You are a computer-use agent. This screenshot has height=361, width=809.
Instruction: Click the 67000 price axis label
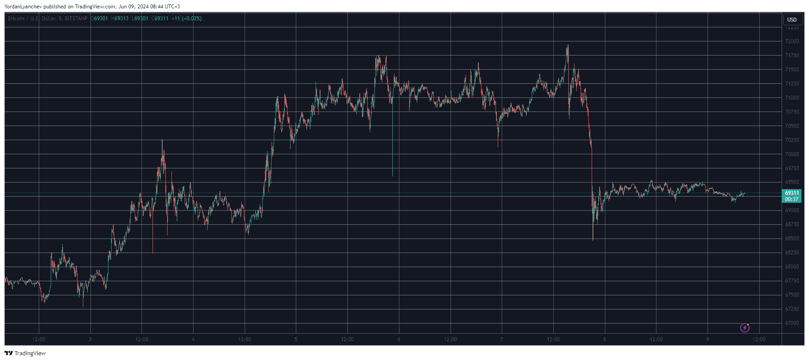tap(792, 323)
